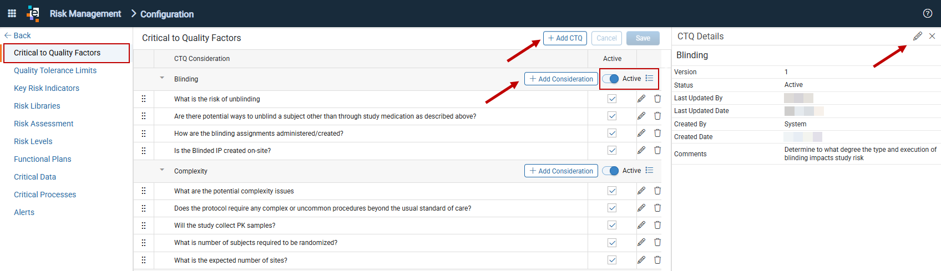Screen dimensions: 941x271
Task: Edit 'What is the expected number of sites?'
Action: click(x=641, y=260)
